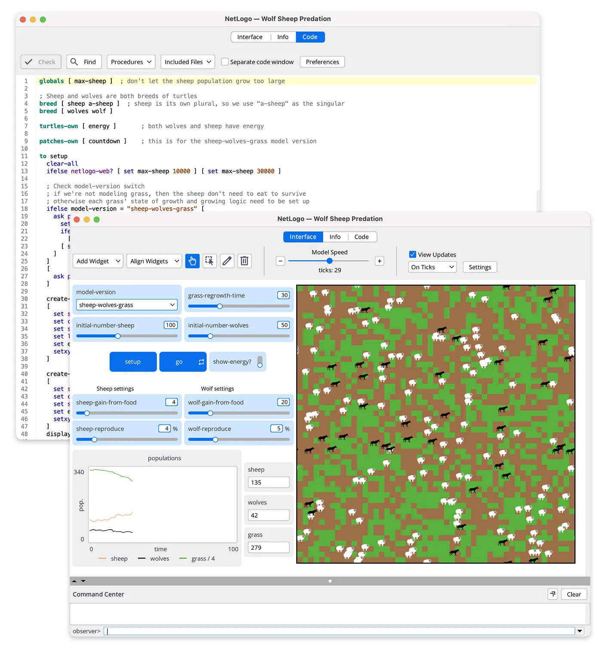Choose the widget Select tool icon
Image resolution: width=602 pixels, height=650 pixels.
pyautogui.click(x=209, y=261)
